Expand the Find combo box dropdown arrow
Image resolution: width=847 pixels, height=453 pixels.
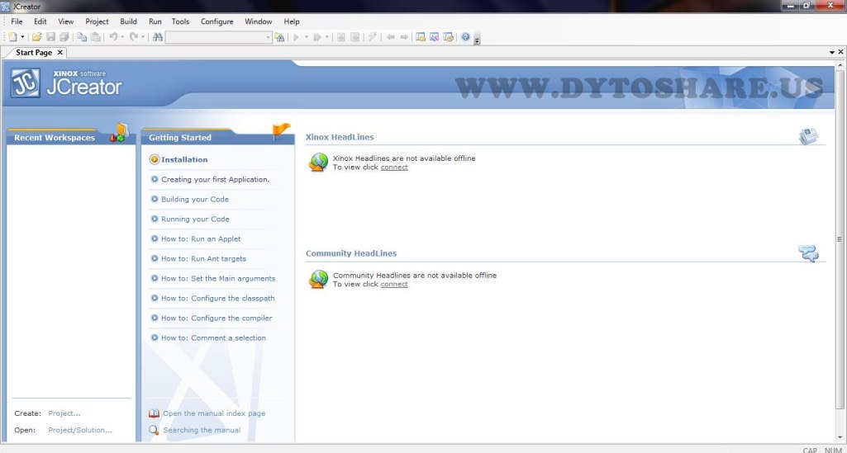pyautogui.click(x=268, y=37)
